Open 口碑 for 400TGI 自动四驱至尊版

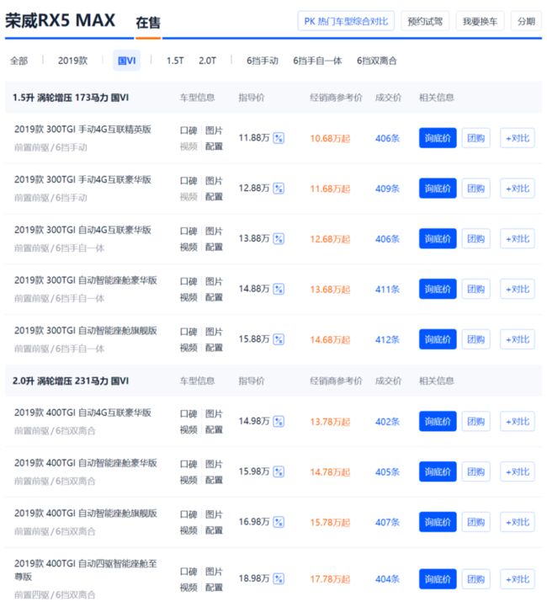[x=189, y=572]
